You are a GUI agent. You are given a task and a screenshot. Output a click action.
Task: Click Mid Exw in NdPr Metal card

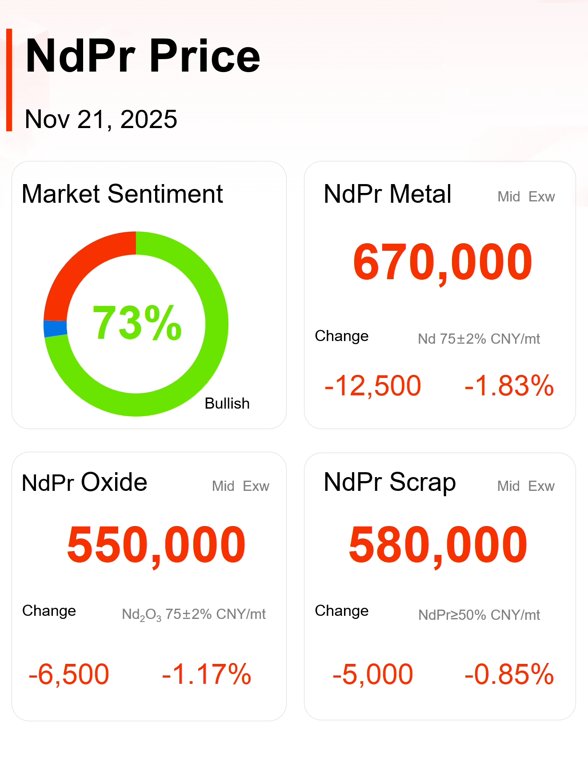[526, 197]
